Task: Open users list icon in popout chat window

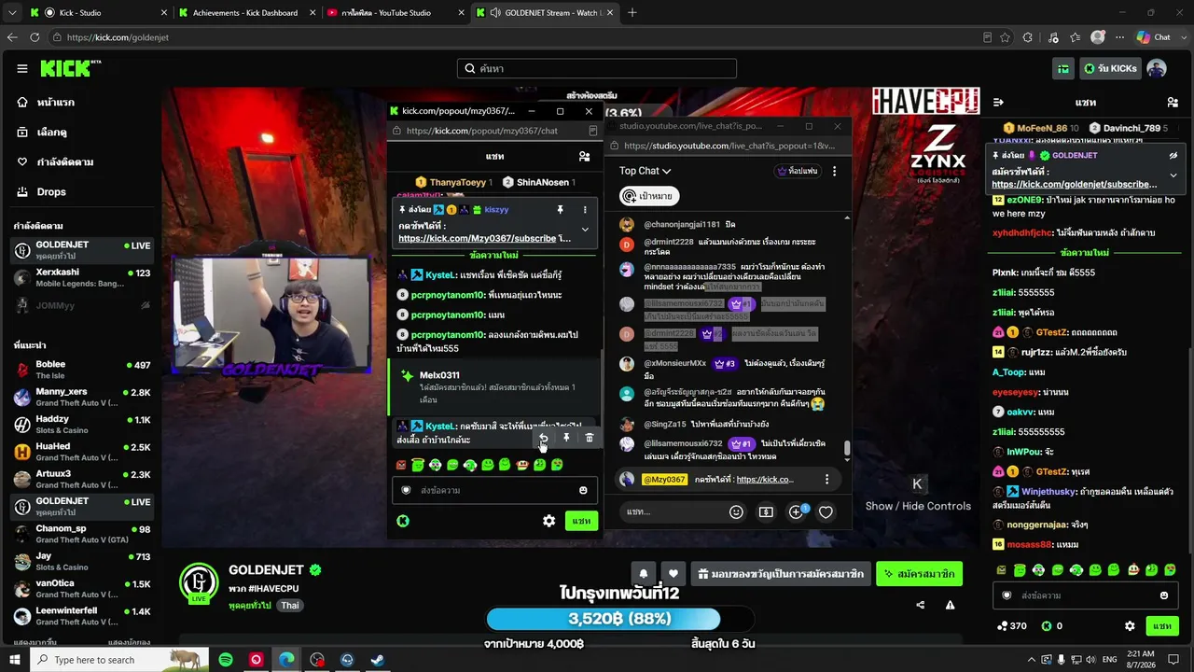Action: click(x=584, y=156)
